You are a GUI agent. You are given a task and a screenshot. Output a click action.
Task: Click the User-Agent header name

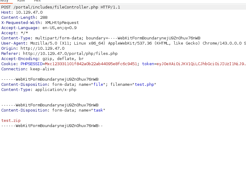(13, 43)
